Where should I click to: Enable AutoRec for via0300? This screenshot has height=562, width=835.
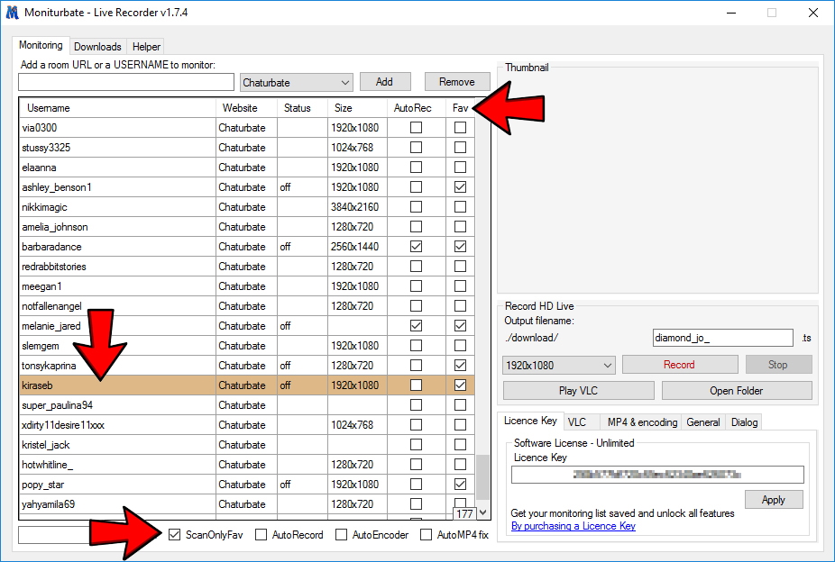tap(416, 128)
